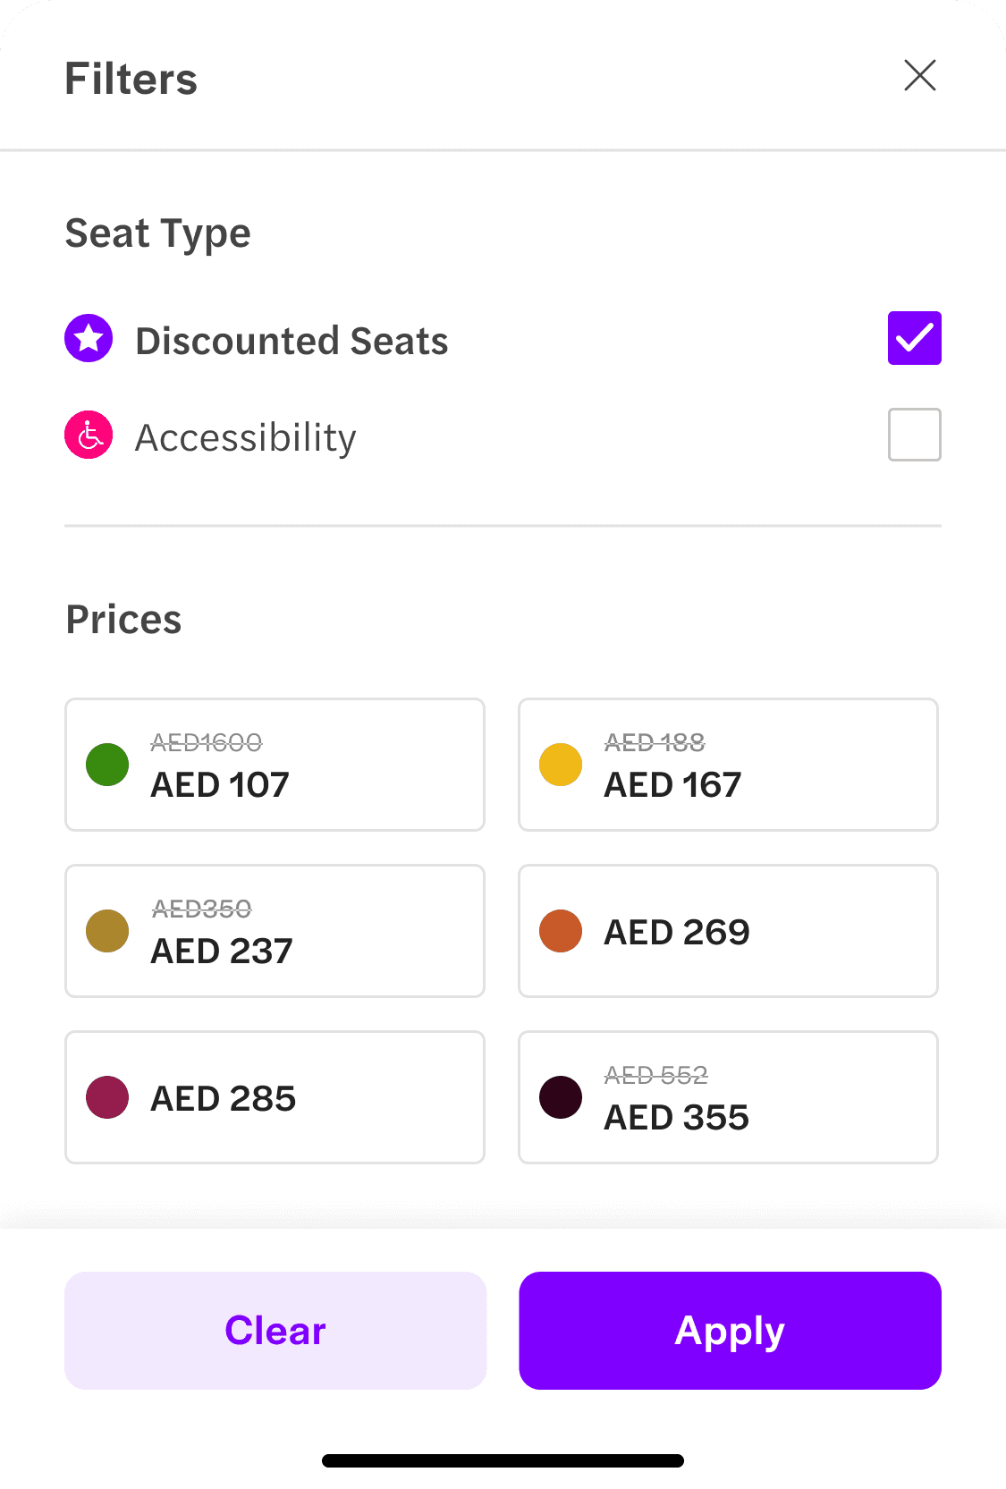Click the green AED 107 color dot

(x=107, y=765)
